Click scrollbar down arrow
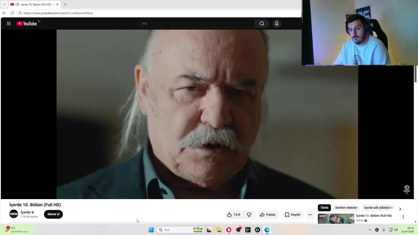The width and height of the screenshot is (418, 235). coord(416,221)
